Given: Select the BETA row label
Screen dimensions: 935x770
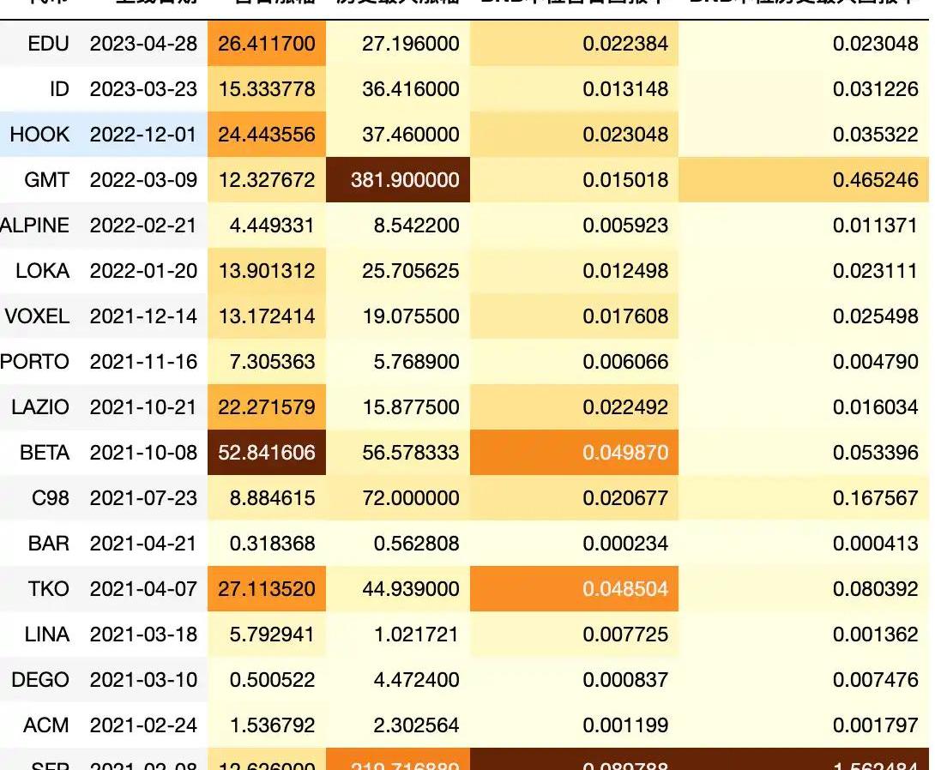Looking at the screenshot, I should tap(44, 453).
